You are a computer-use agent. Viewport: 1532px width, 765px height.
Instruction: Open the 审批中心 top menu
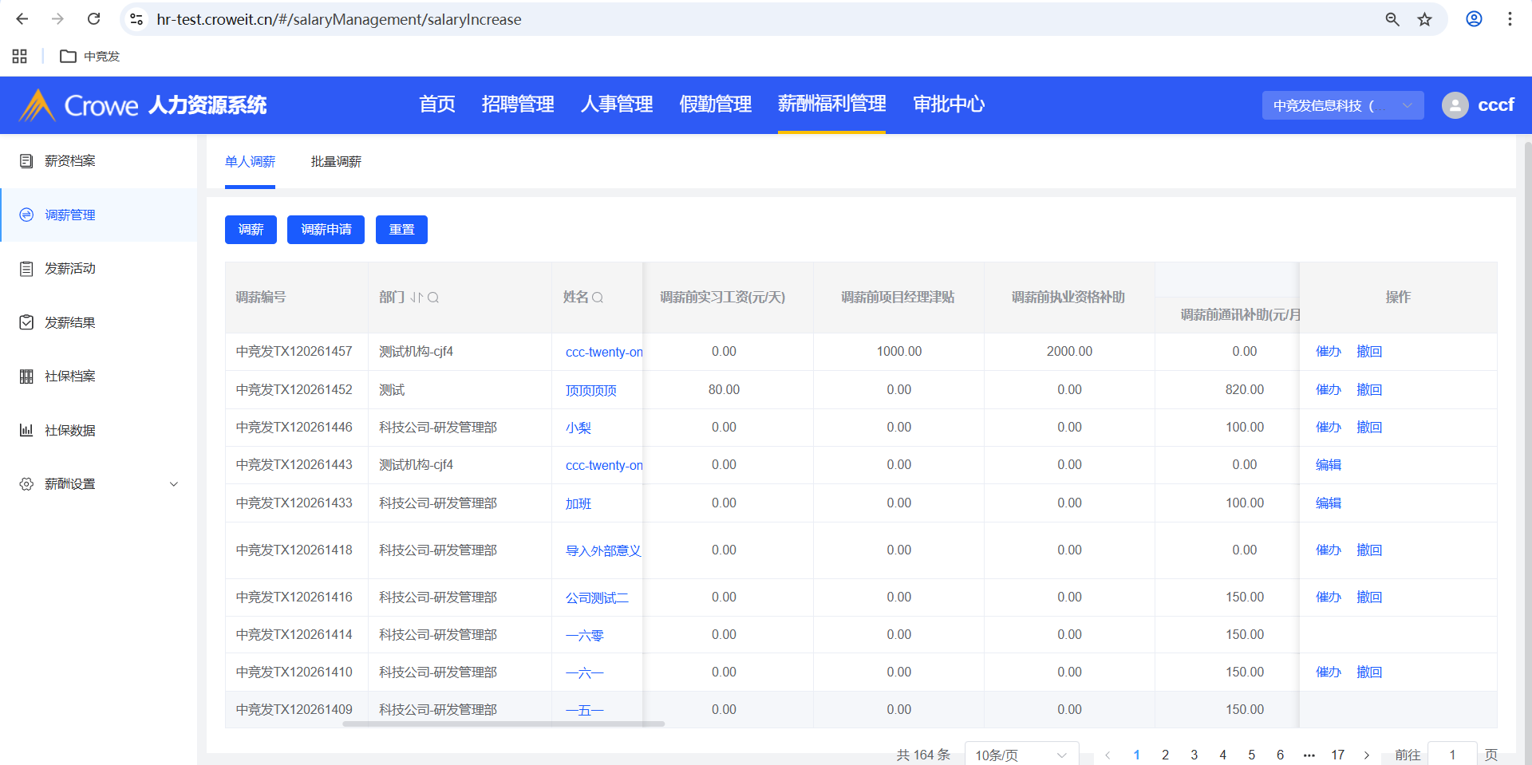point(948,104)
